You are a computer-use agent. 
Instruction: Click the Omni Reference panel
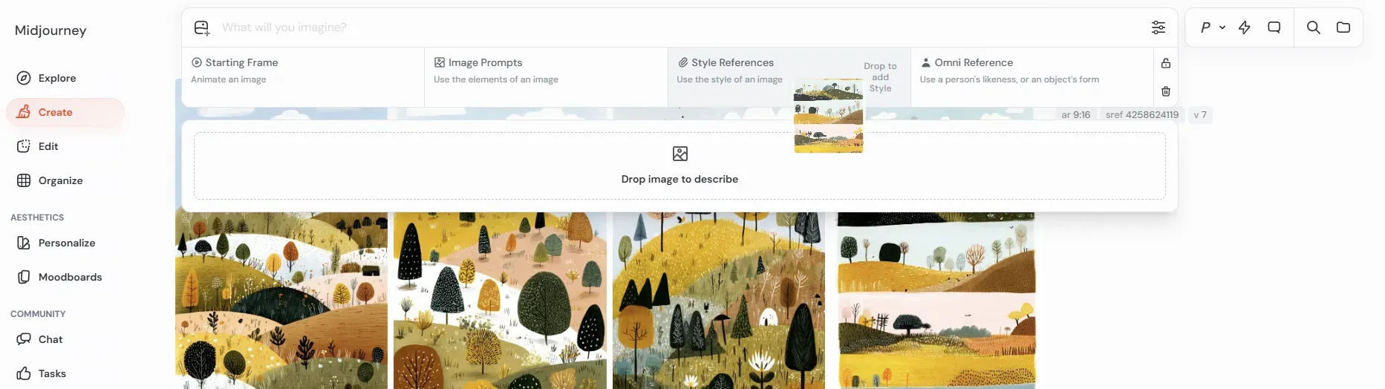pos(1032,77)
